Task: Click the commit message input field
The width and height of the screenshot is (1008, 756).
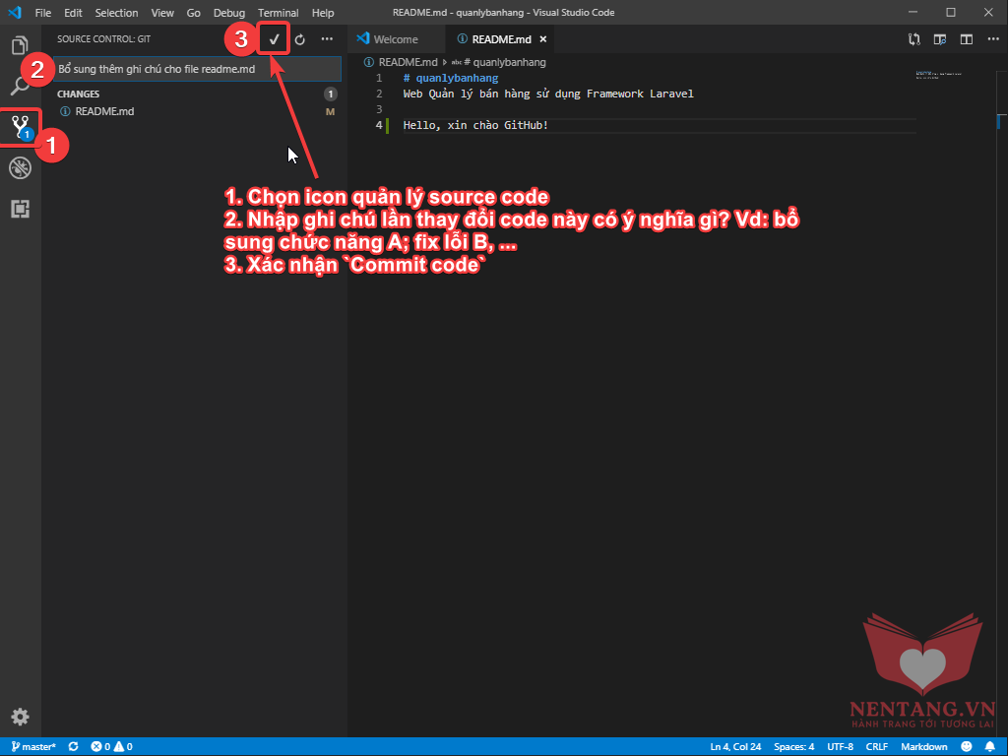Action: pyautogui.click(x=197, y=69)
